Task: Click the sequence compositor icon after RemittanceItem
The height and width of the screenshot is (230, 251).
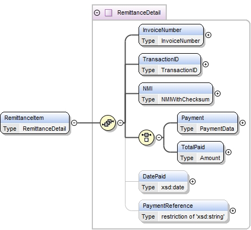Action: [x=108, y=123]
